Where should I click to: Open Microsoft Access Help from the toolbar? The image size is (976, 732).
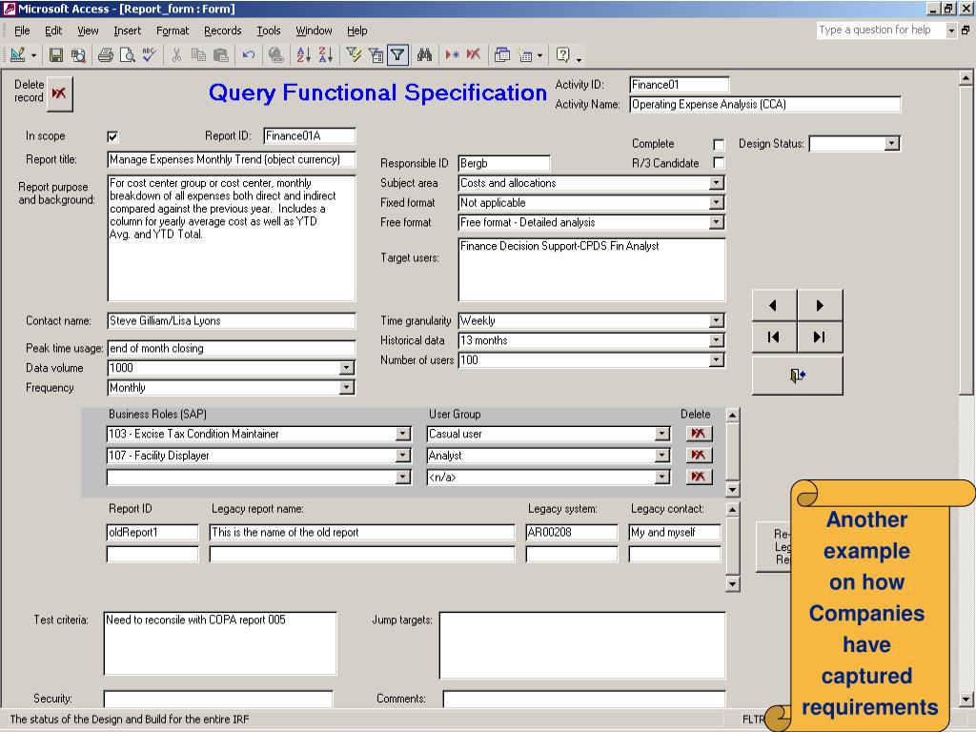pos(562,55)
